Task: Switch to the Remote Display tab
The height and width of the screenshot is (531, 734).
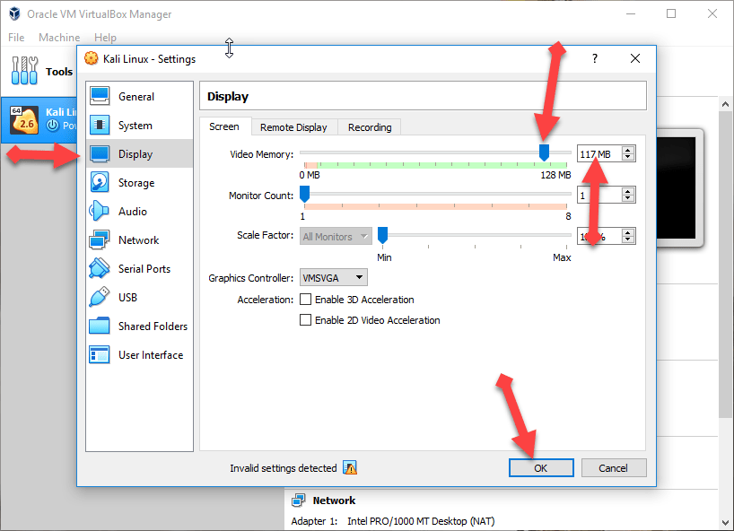Action: pyautogui.click(x=294, y=127)
